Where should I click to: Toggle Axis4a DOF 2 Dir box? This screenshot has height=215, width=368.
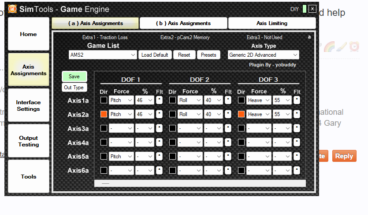[x=172, y=142]
